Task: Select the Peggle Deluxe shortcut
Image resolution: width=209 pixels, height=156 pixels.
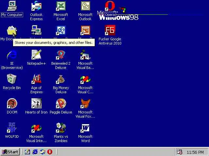Action: [x=61, y=103]
